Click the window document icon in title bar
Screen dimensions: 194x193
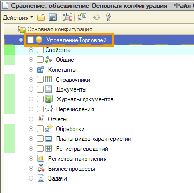point(5,6)
